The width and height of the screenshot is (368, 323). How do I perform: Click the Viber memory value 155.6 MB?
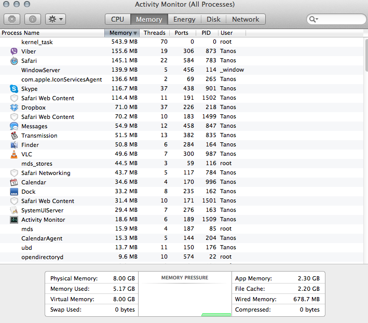(125, 51)
